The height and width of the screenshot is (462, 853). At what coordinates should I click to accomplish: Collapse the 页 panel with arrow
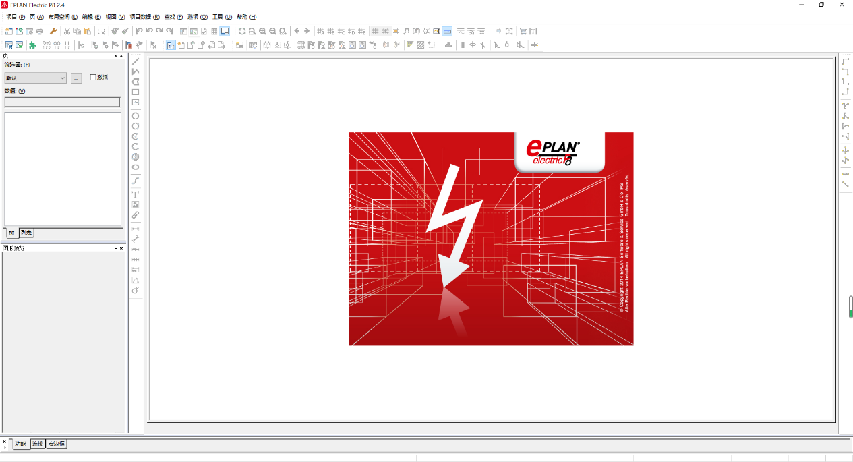pyautogui.click(x=115, y=56)
